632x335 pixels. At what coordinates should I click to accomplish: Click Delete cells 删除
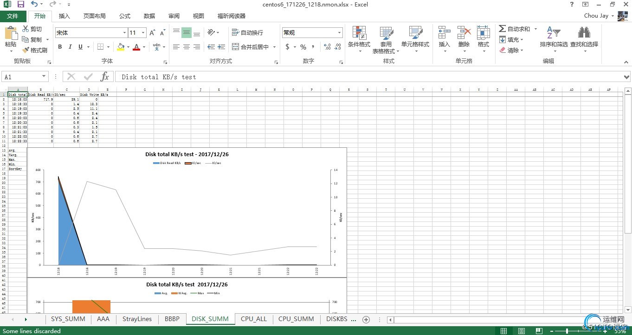464,39
